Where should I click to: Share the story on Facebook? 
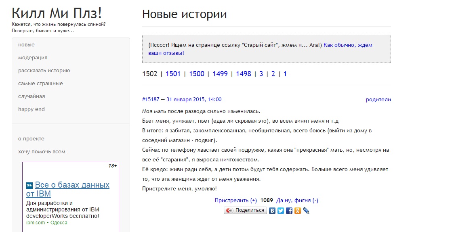click(289, 211)
